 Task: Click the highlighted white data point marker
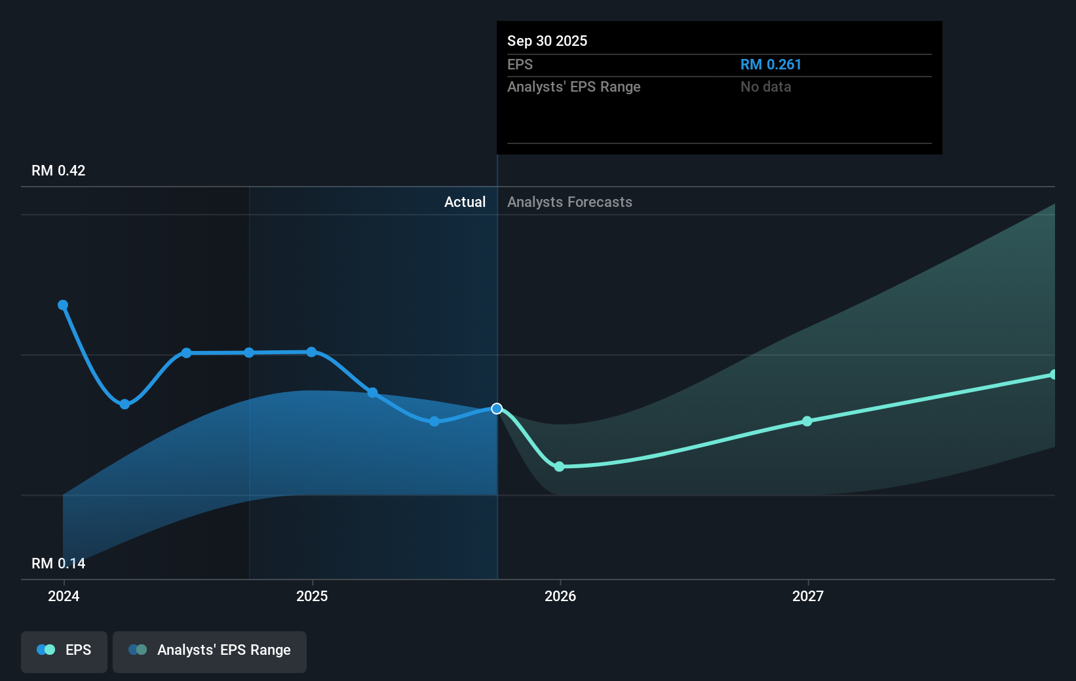point(496,409)
